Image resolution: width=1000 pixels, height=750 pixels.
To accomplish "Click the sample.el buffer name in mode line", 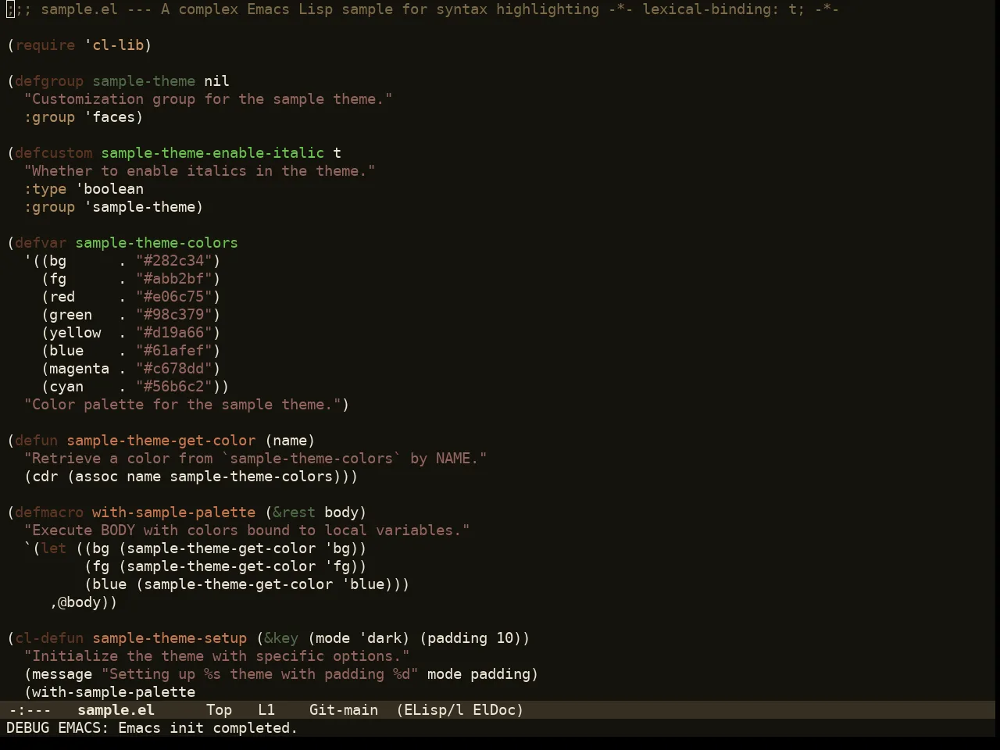I will pyautogui.click(x=116, y=710).
